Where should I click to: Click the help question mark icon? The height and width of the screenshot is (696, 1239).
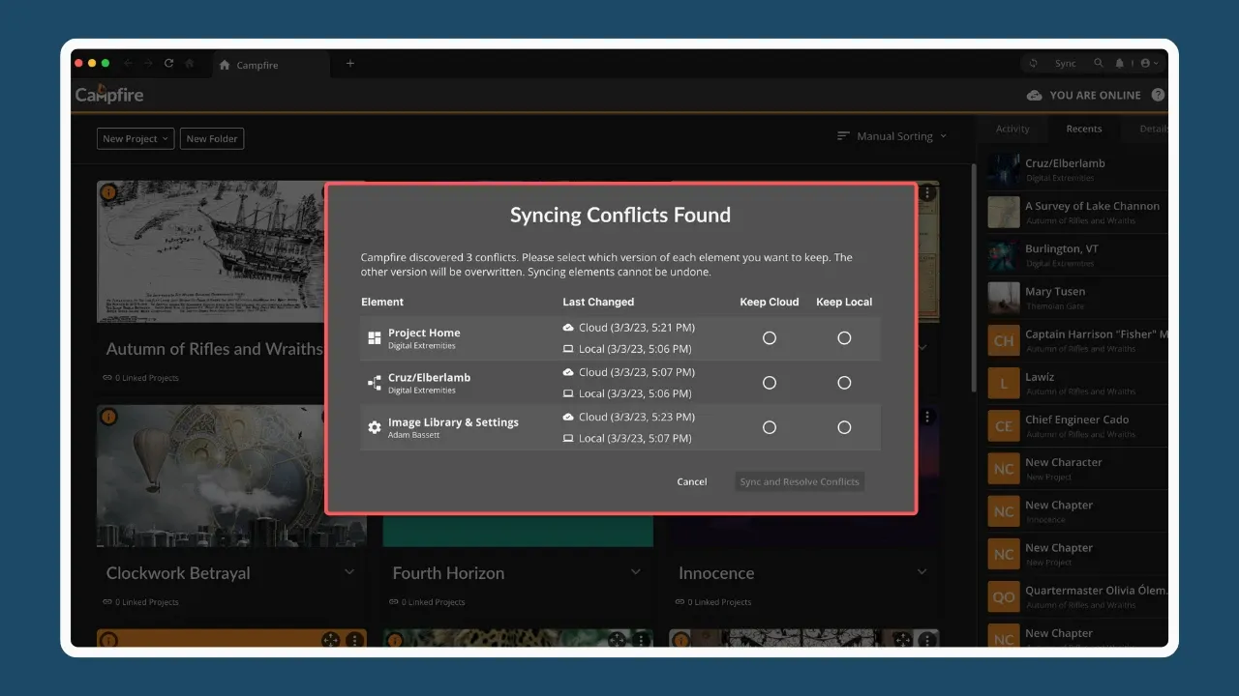coord(1158,95)
